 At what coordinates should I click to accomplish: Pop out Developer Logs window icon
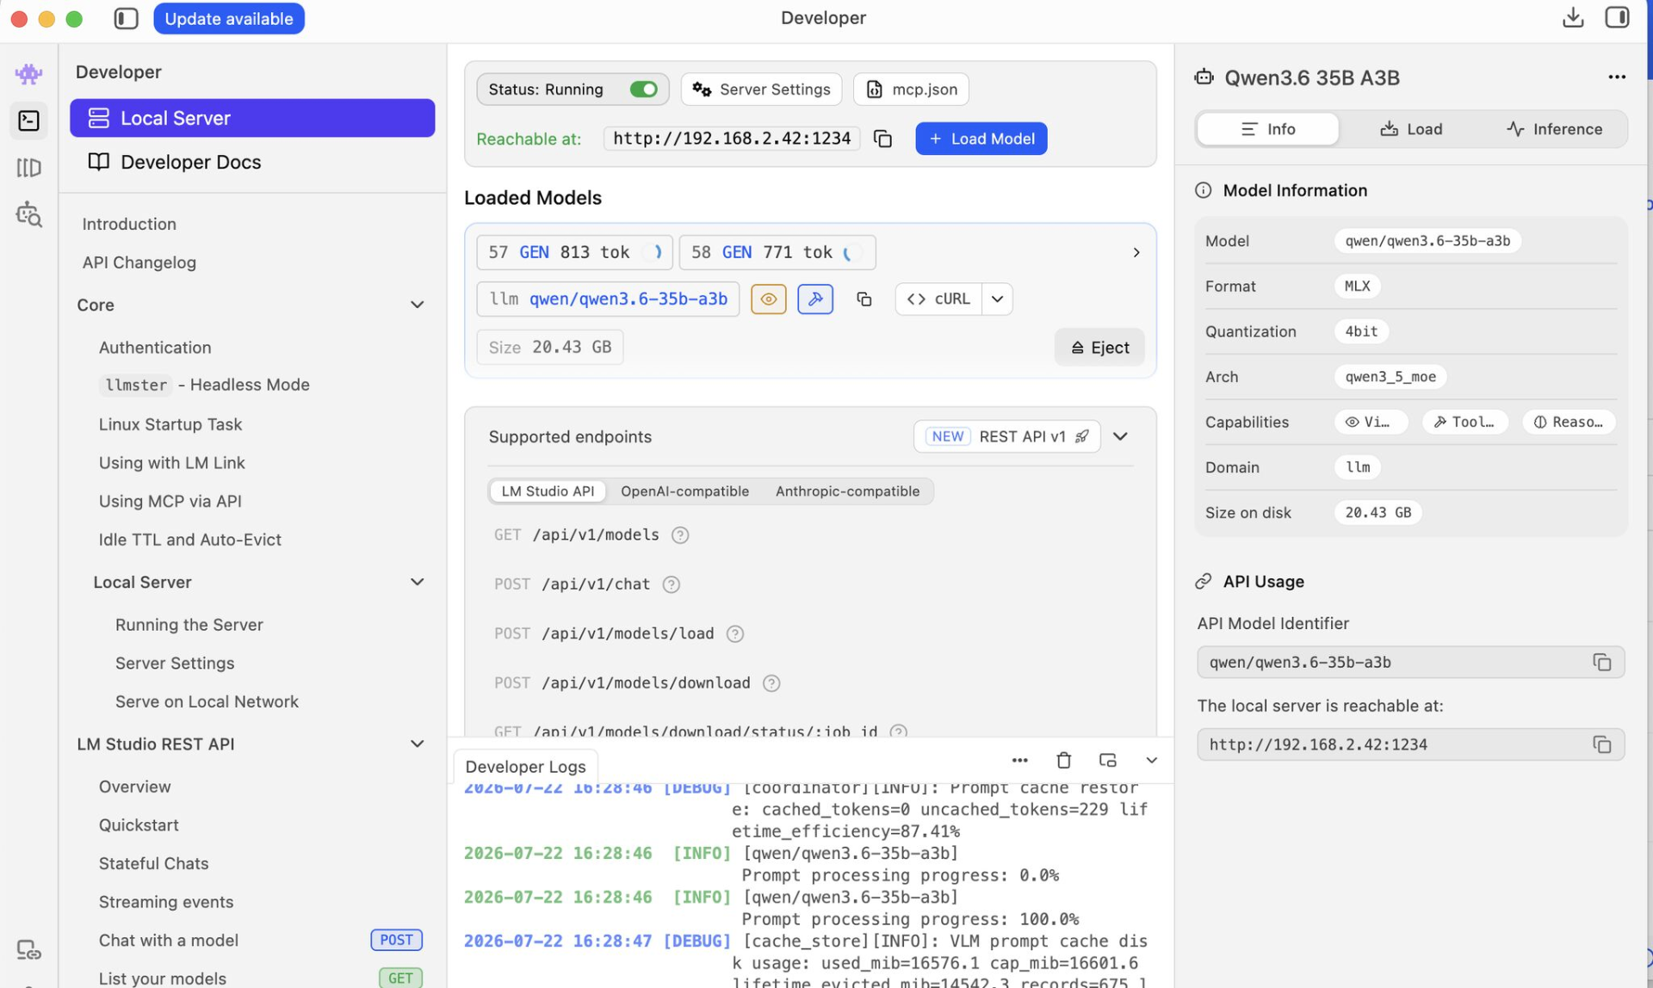tap(1107, 760)
